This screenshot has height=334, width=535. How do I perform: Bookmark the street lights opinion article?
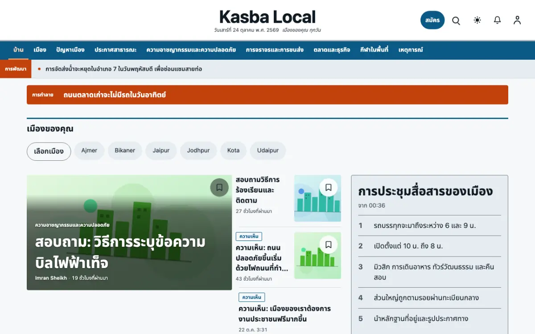pos(329,244)
